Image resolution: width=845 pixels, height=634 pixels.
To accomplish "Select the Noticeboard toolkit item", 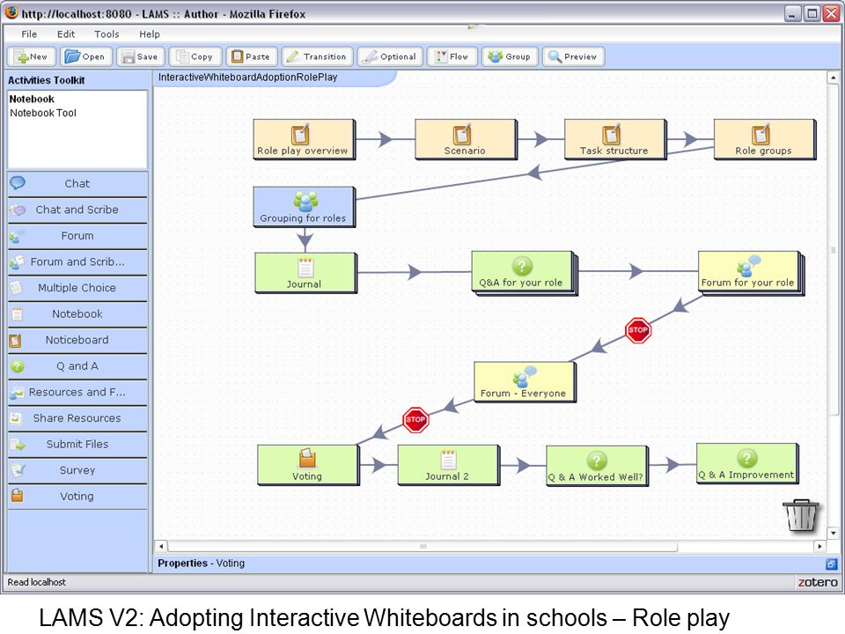I will [x=77, y=340].
